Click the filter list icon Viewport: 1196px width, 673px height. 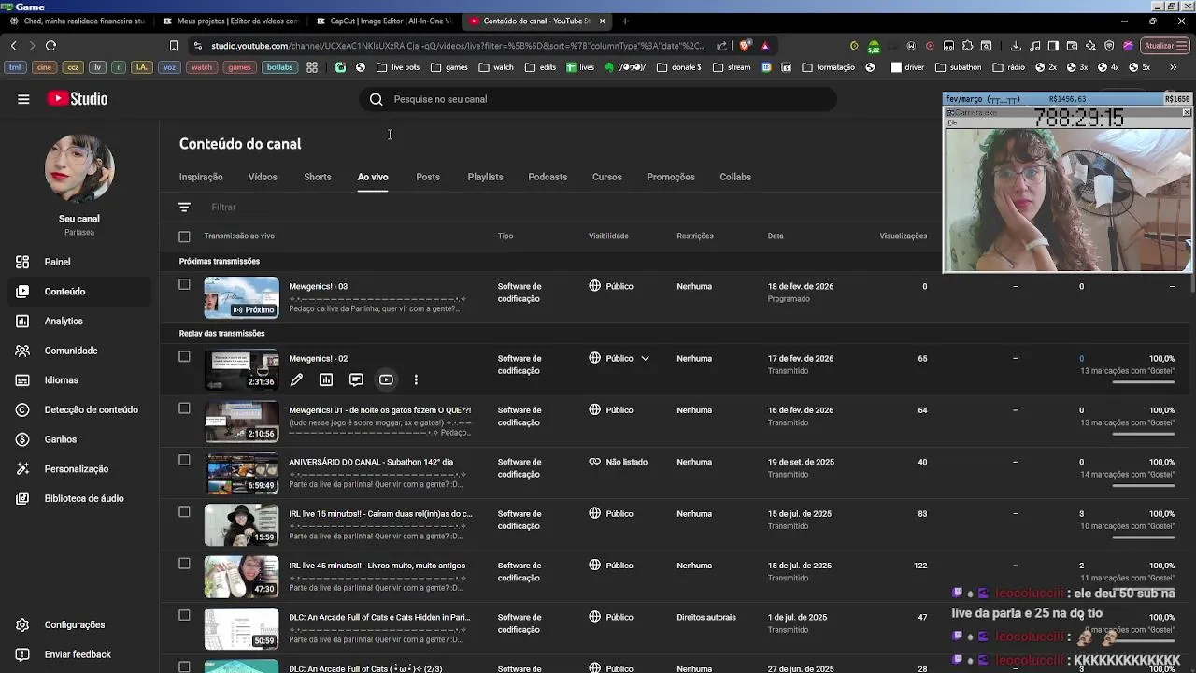(x=184, y=207)
